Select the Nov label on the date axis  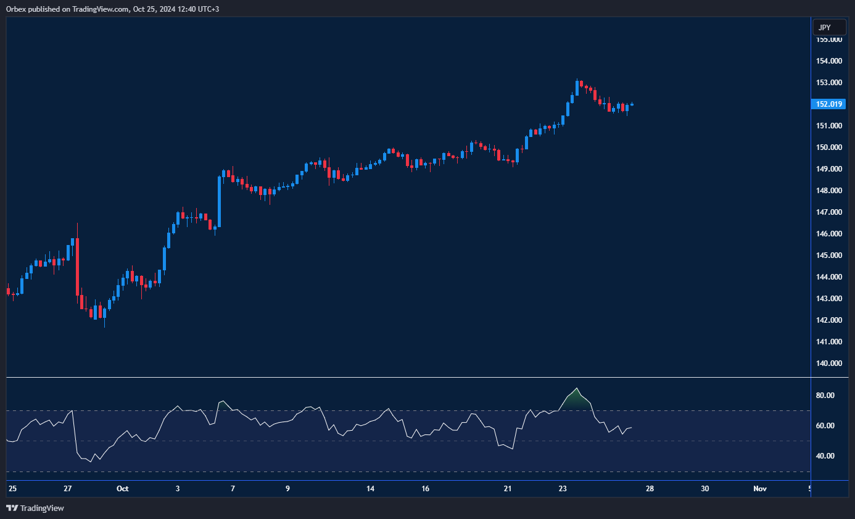click(759, 489)
